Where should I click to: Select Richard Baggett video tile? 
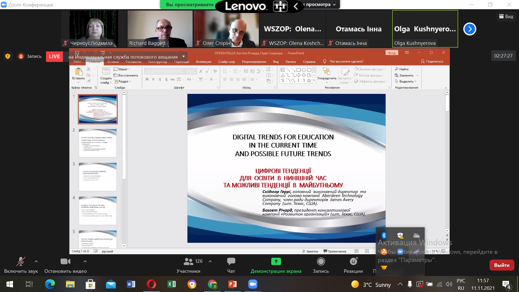pyautogui.click(x=160, y=29)
